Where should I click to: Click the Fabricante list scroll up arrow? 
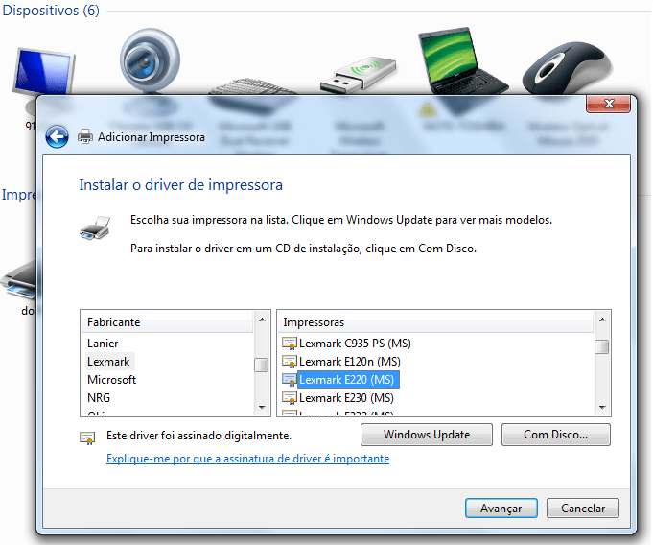[262, 320]
